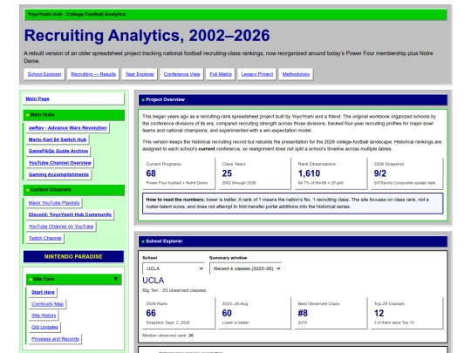Visit the Site History link
Image resolution: width=471 pixels, height=353 pixels.
[44, 316]
